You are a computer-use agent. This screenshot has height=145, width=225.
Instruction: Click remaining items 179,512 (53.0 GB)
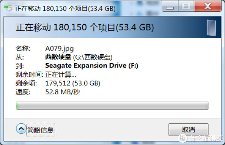tap(73, 83)
